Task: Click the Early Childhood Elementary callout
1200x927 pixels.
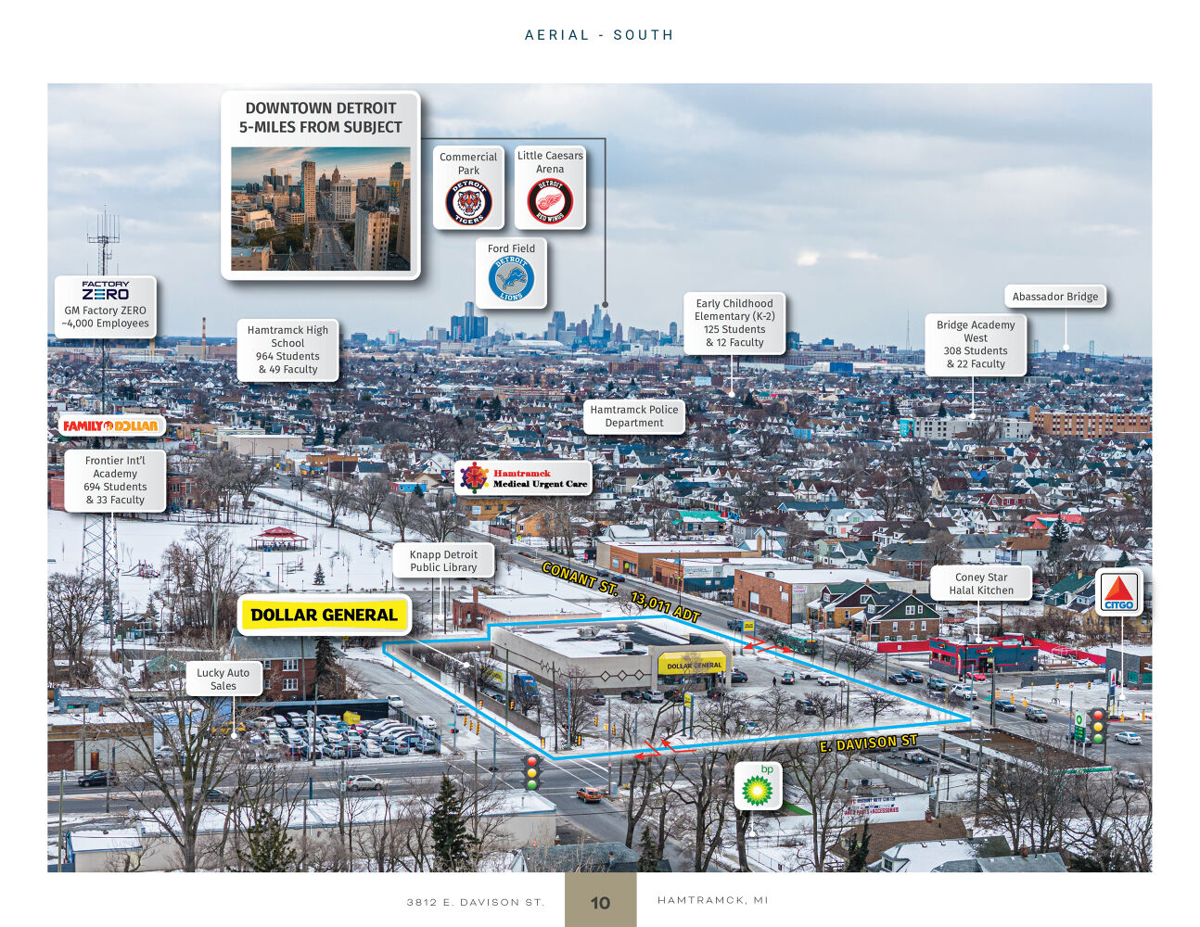Action: click(x=734, y=323)
